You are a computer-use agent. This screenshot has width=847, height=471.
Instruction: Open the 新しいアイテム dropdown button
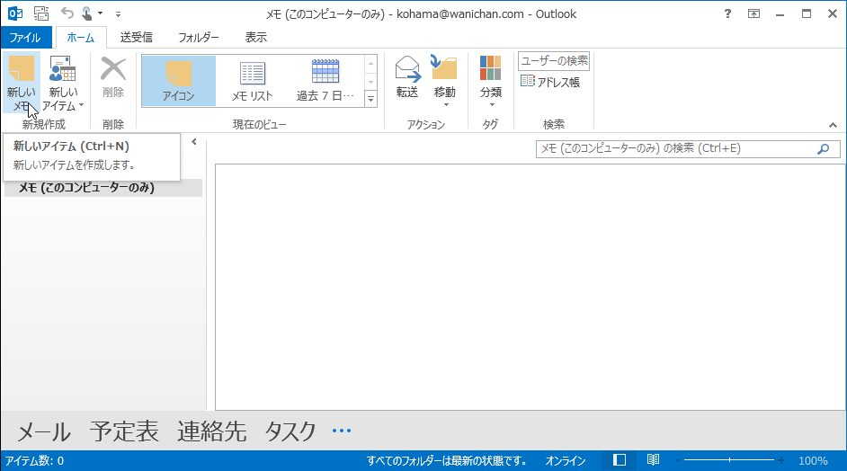pyautogui.click(x=63, y=83)
